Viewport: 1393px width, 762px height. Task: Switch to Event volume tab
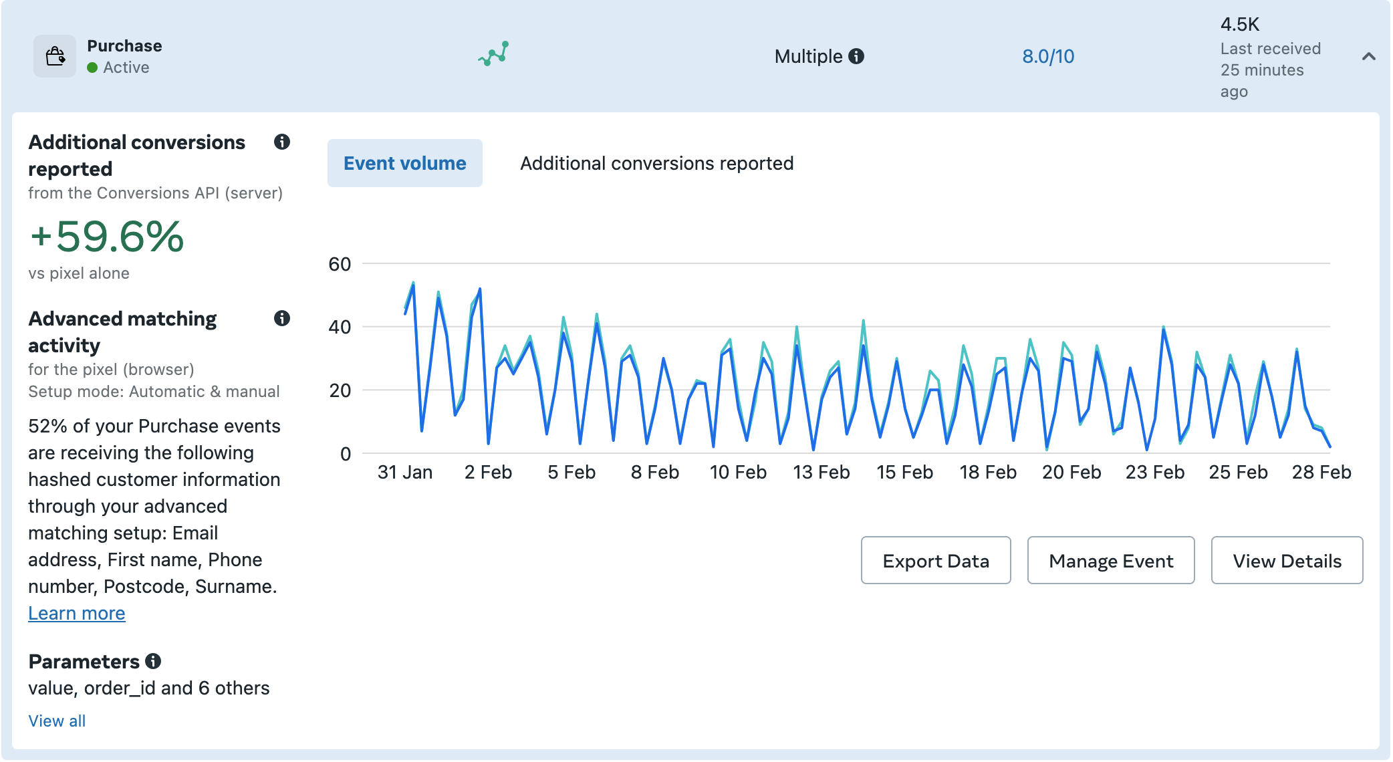click(404, 163)
